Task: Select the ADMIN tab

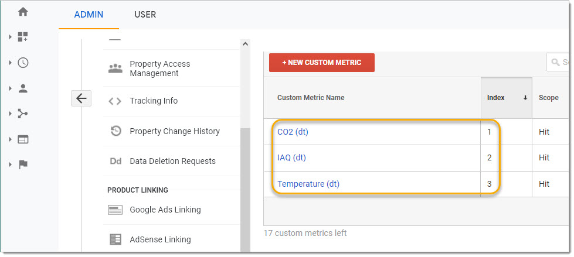Action: 89,15
